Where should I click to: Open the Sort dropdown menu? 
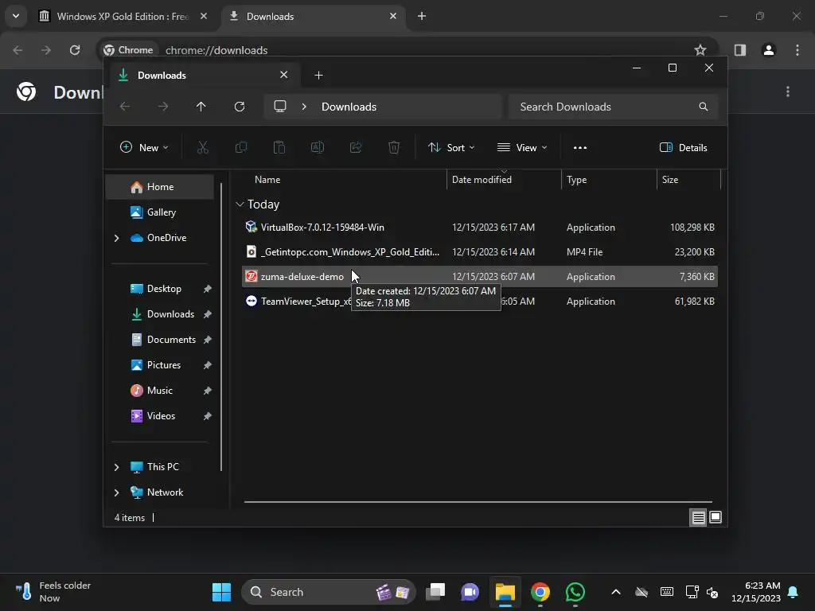[451, 147]
